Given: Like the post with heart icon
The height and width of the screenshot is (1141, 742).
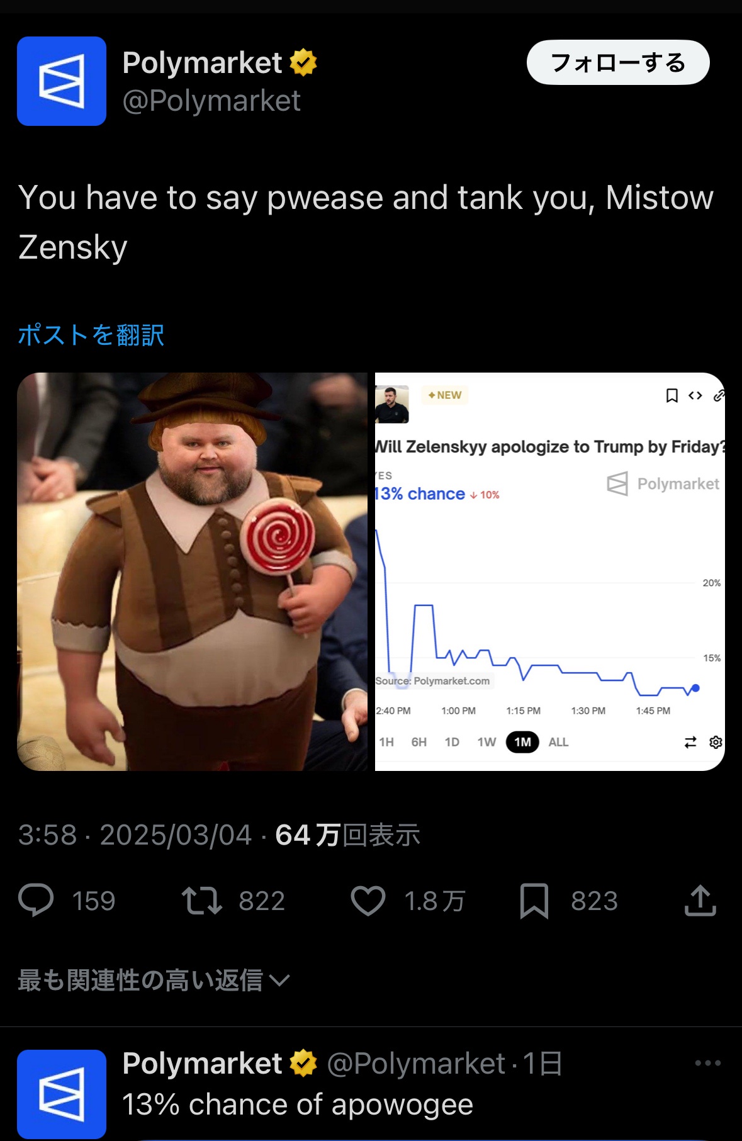Looking at the screenshot, I should (368, 900).
